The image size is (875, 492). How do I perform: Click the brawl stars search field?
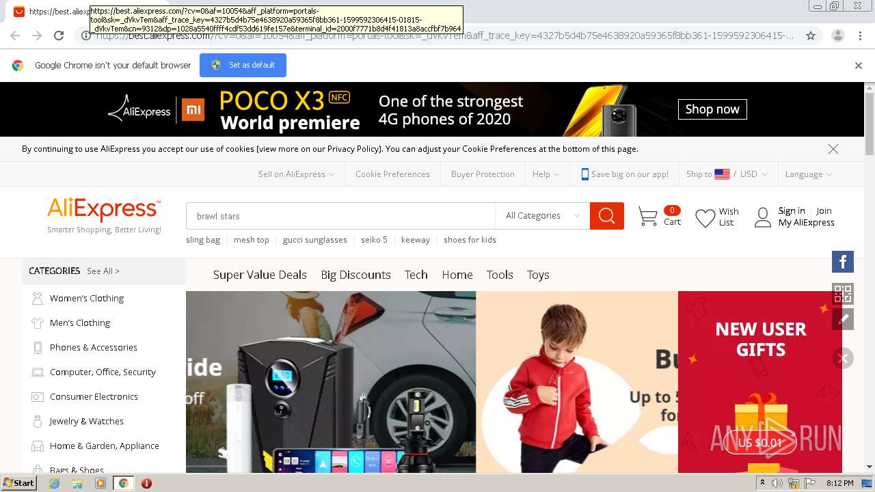pyautogui.click(x=340, y=216)
